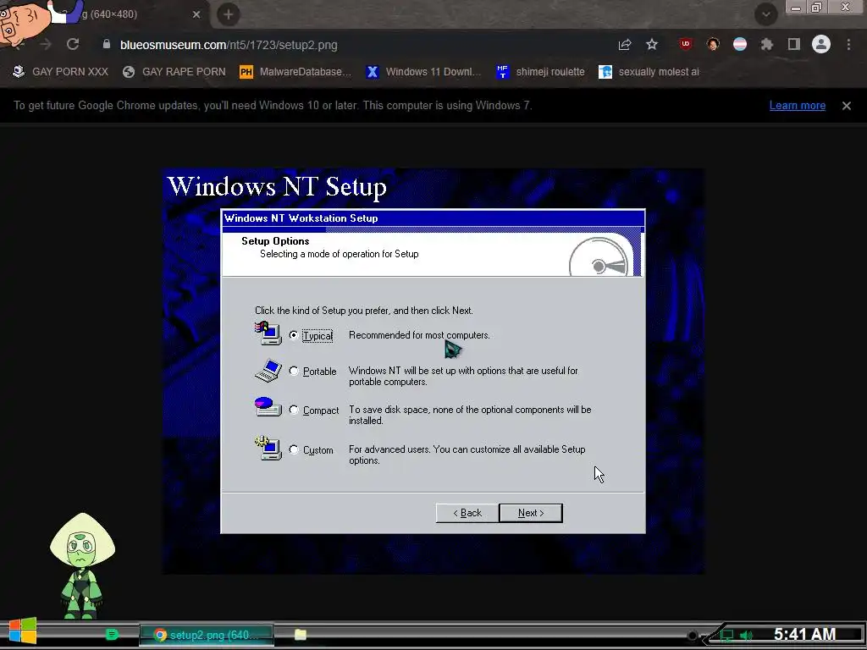867x650 pixels.
Task: Bookmark this page with the star icon
Action: pyautogui.click(x=652, y=44)
